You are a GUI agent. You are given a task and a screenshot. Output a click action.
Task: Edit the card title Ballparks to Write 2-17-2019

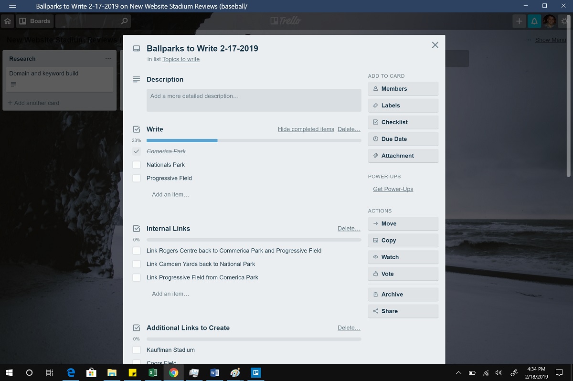pyautogui.click(x=202, y=48)
